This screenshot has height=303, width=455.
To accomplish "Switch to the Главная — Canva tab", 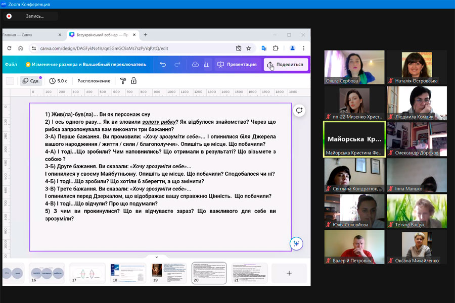I will 30,35.
